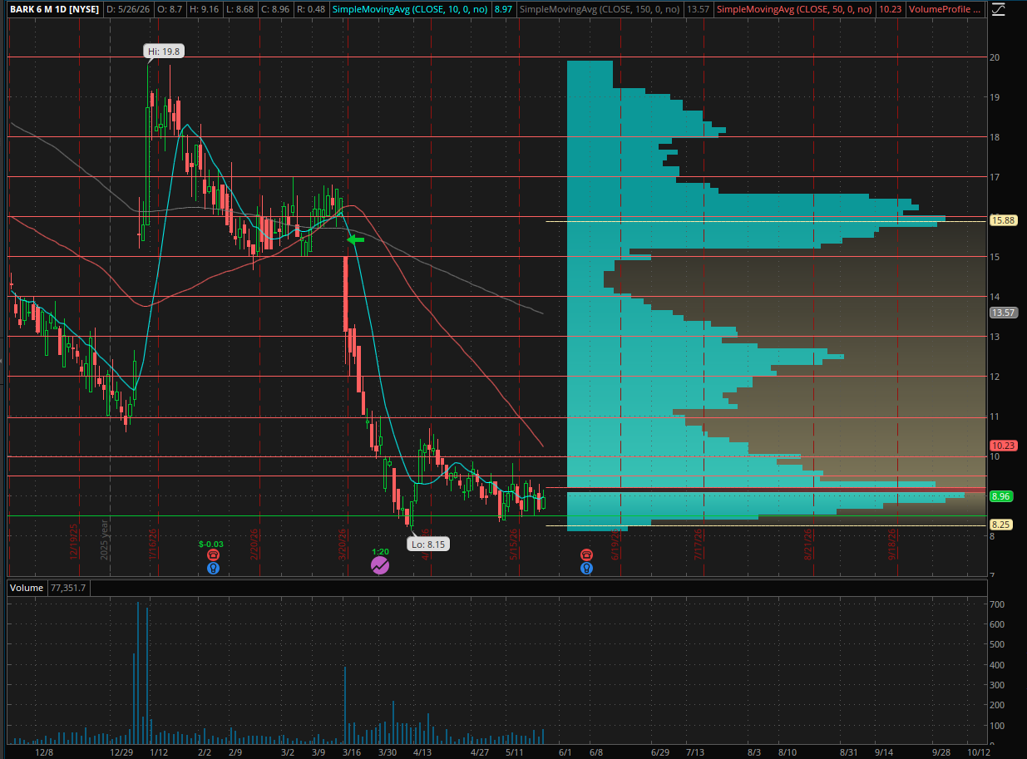Screen dimensions: 1027x759
Task: Click the Volume subgraph label
Action: (26, 588)
